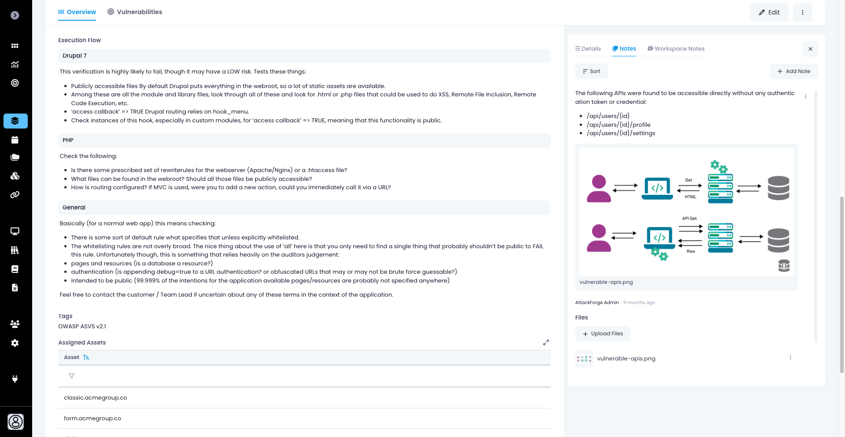Expand the left sidebar with the arrow icon
Screen dimensions: 845x437
(15, 15)
